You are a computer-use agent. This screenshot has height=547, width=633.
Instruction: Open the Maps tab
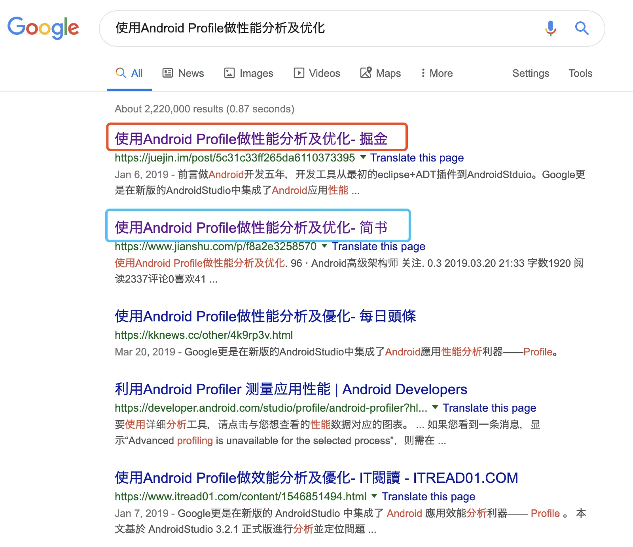380,73
